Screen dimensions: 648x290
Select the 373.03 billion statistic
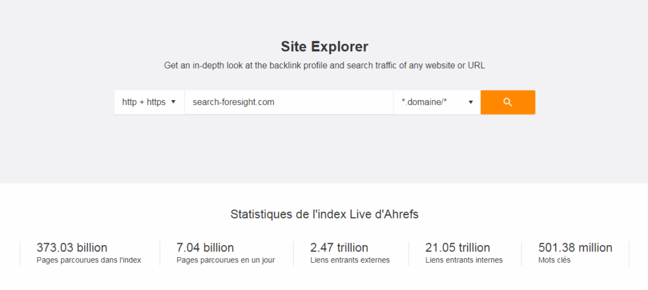click(x=72, y=248)
